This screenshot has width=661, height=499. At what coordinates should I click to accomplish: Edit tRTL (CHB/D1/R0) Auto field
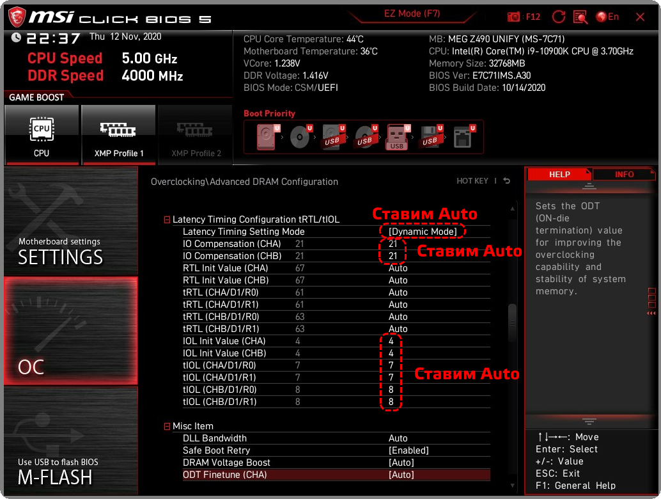tap(398, 317)
